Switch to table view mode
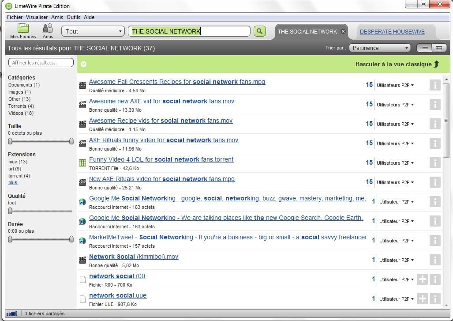 pyautogui.click(x=438, y=48)
